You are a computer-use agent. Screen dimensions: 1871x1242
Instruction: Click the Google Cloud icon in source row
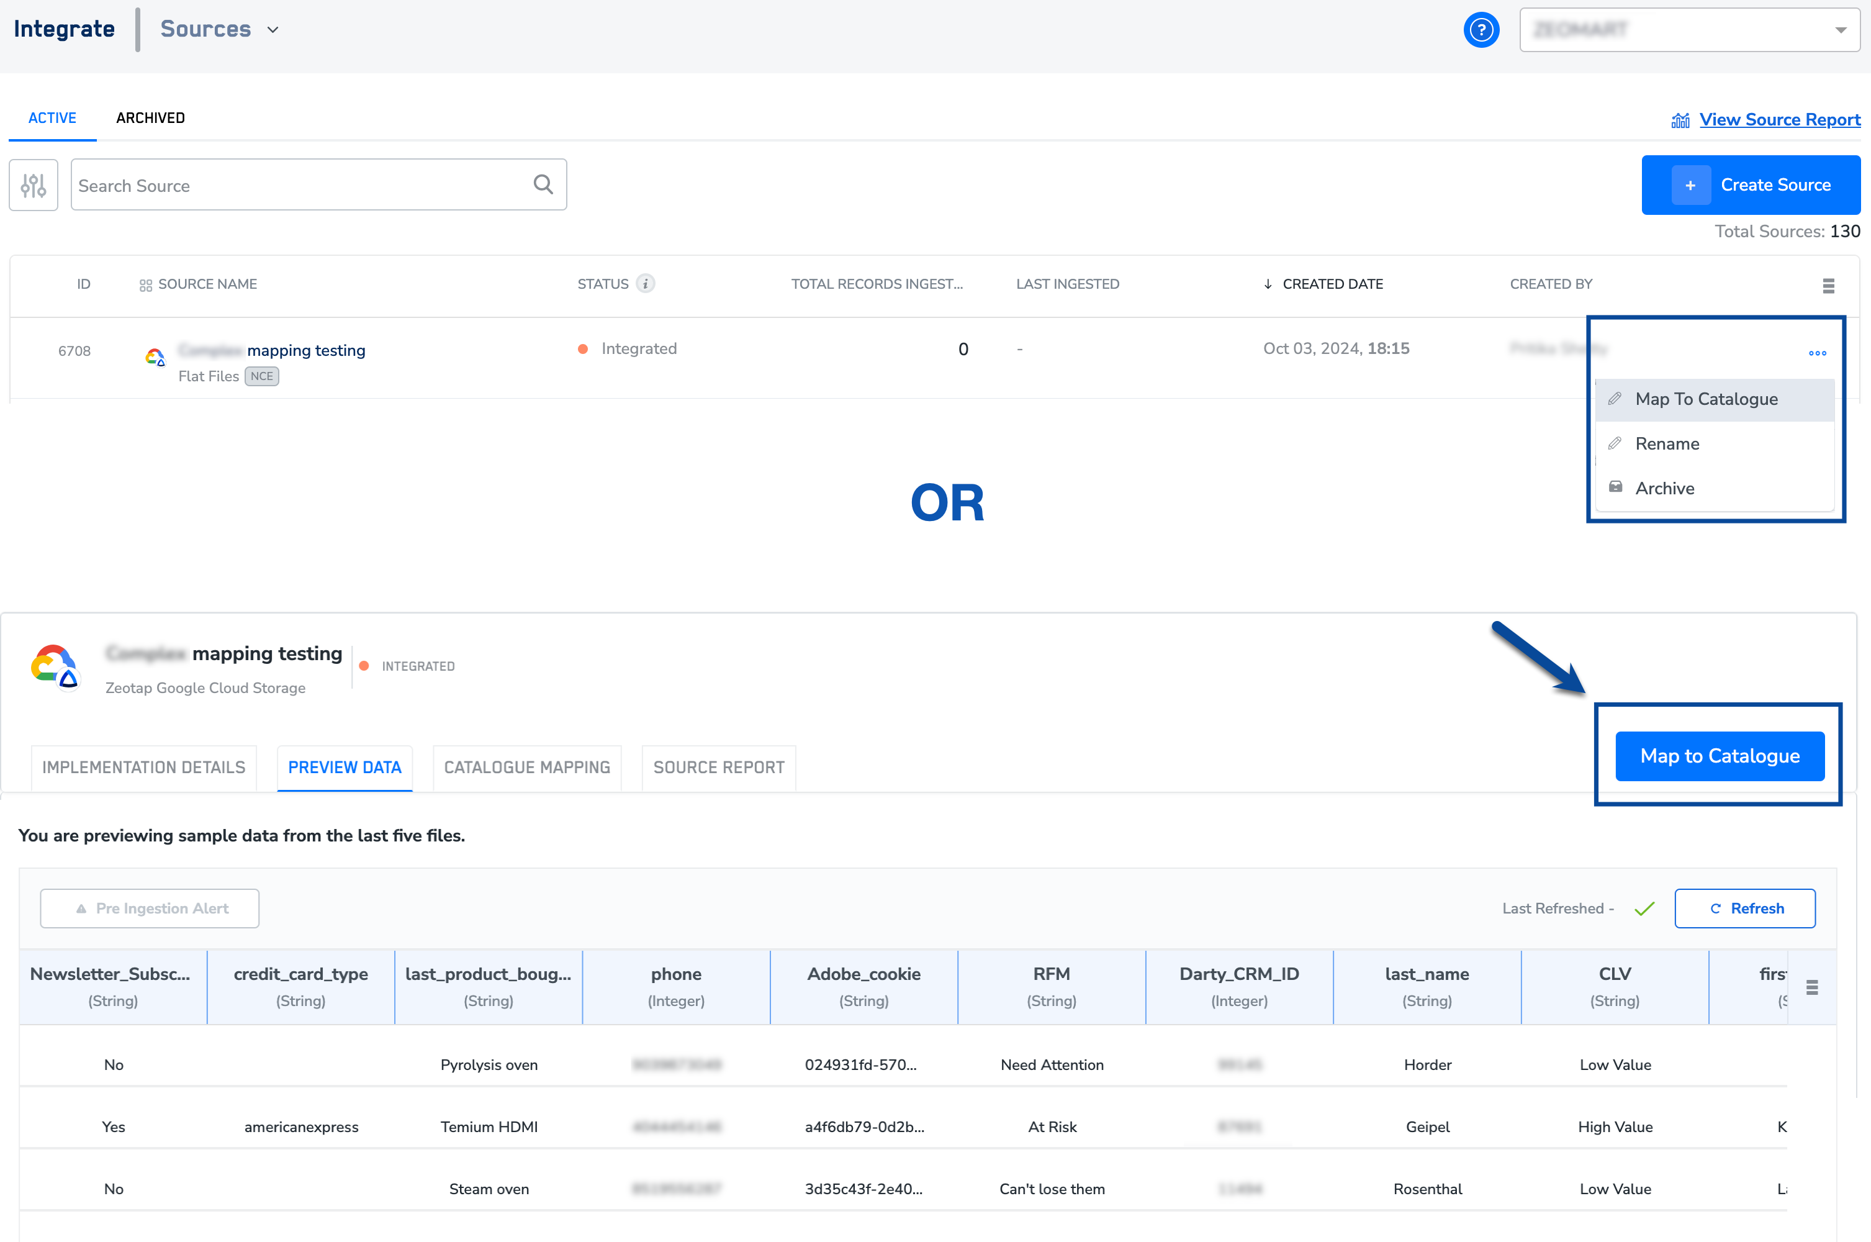pos(155,357)
